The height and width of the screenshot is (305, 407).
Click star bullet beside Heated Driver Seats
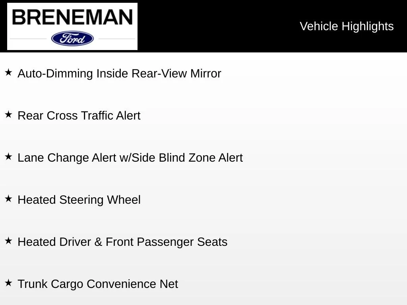[9, 241]
